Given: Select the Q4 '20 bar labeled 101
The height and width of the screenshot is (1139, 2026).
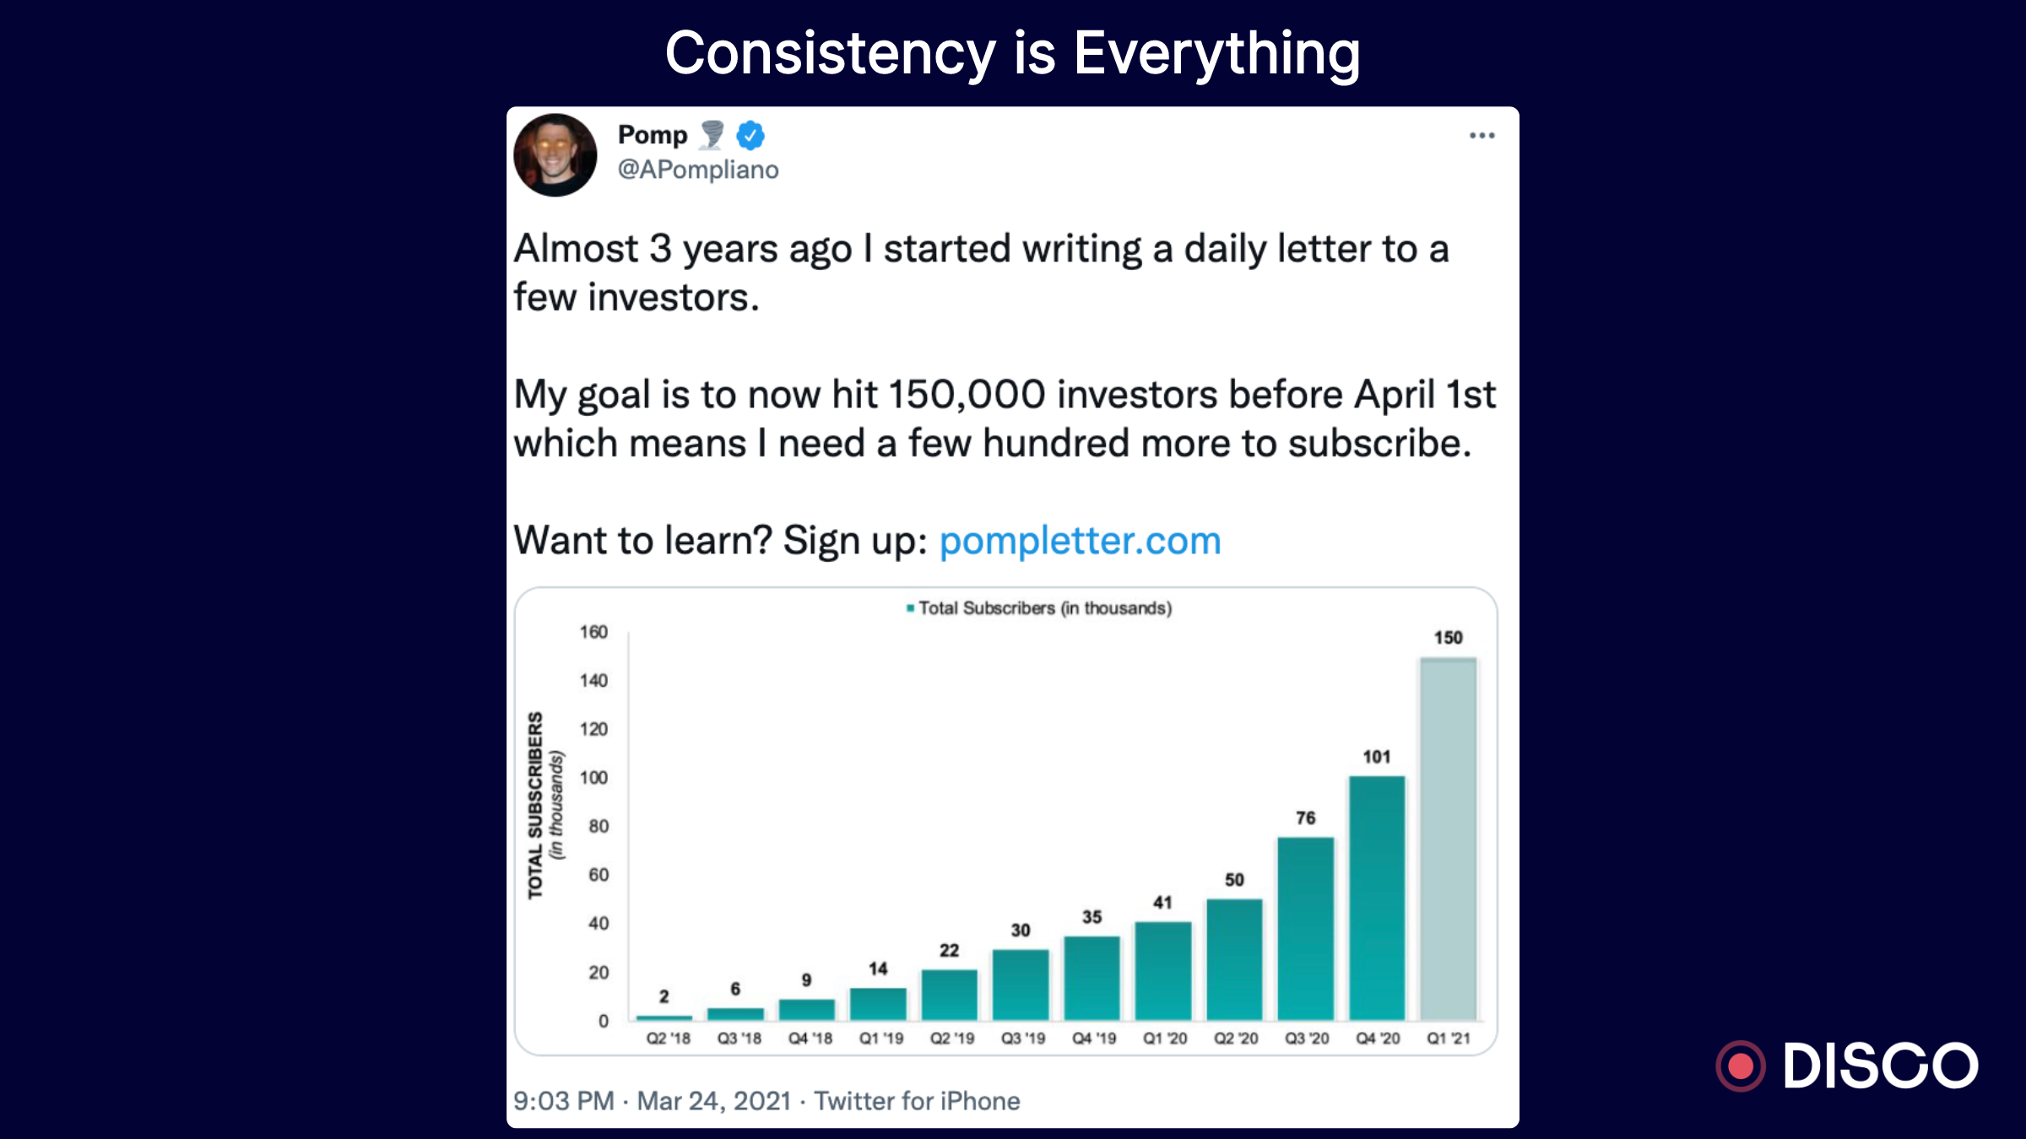Looking at the screenshot, I should [x=1377, y=898].
